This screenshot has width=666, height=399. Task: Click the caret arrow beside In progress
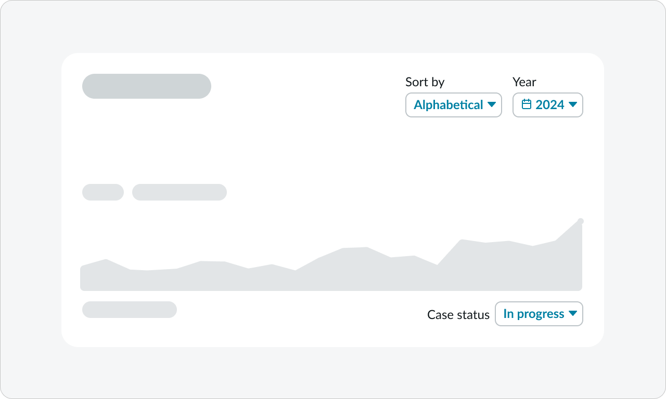pos(573,314)
